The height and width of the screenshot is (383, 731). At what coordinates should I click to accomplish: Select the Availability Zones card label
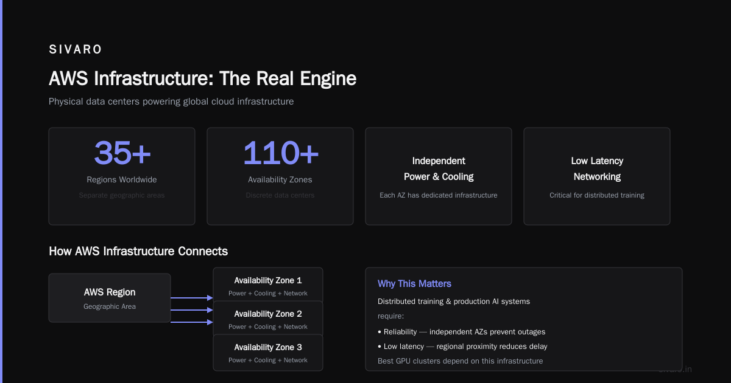click(280, 180)
